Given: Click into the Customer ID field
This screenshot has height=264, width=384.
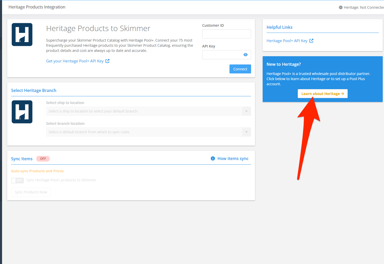Looking at the screenshot, I should tap(226, 34).
